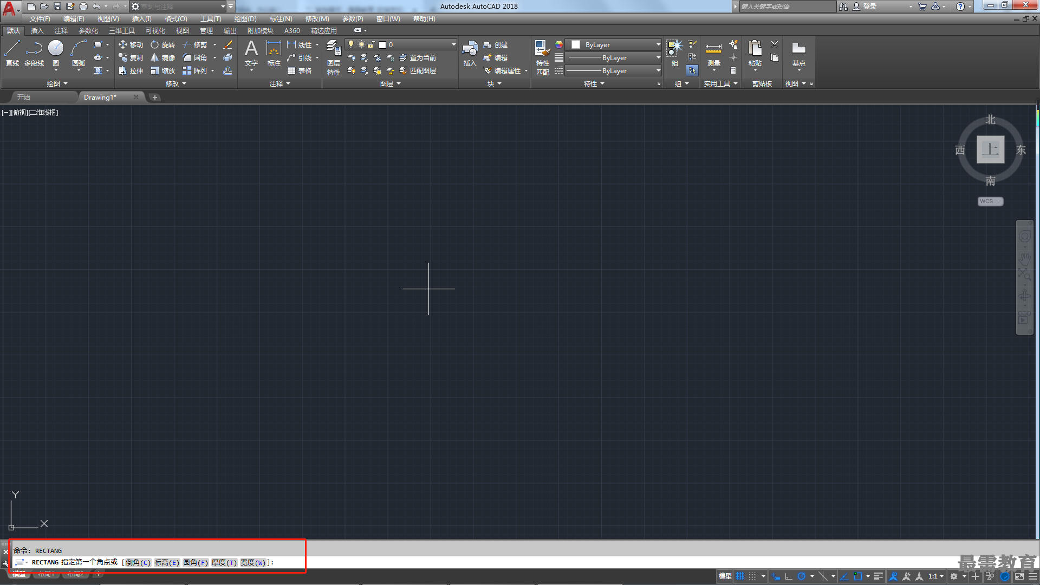Expand the 绘图 (Draw) panel
The width and height of the screenshot is (1040, 585).
57,83
